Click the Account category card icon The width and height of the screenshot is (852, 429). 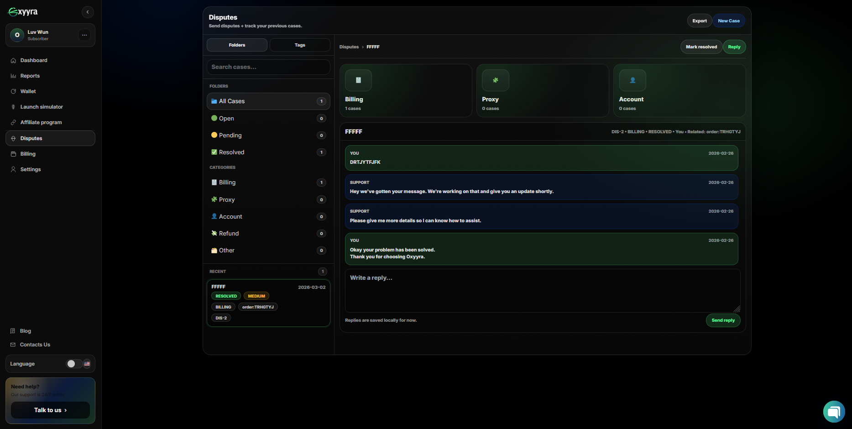tap(632, 80)
